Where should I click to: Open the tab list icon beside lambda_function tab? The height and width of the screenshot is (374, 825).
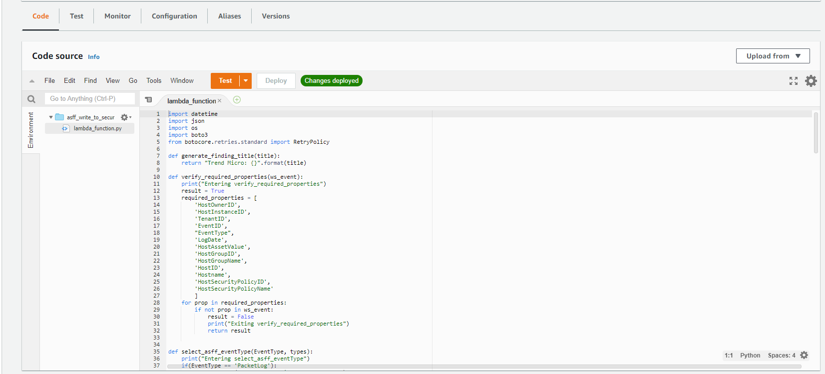click(x=148, y=100)
